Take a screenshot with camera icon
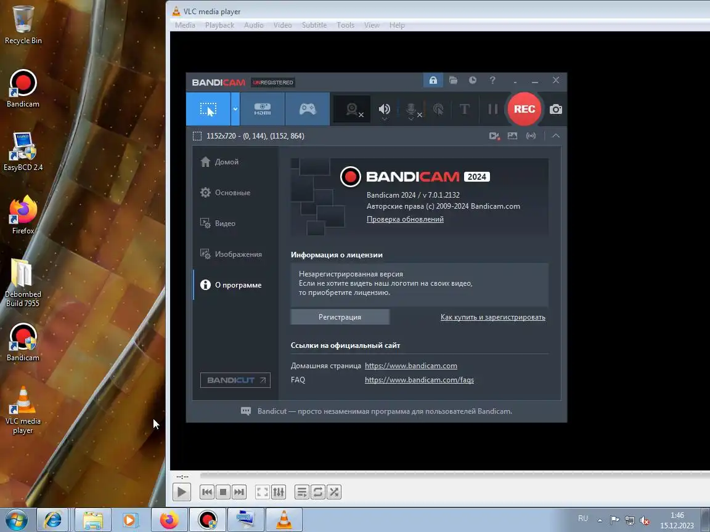The image size is (710, 532). (x=555, y=109)
